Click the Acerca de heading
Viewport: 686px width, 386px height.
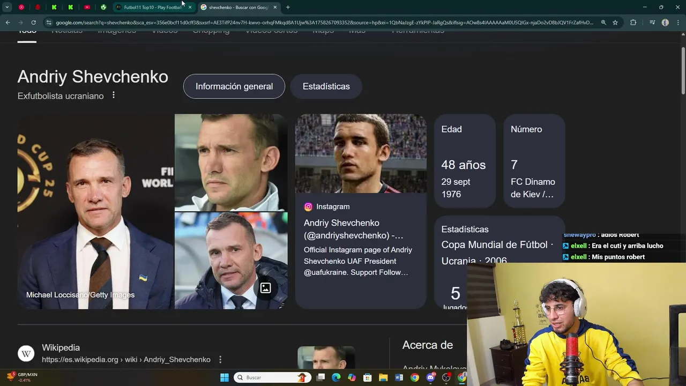428,345
